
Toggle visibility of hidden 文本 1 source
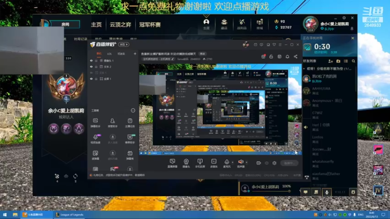pyautogui.click(x=91, y=73)
